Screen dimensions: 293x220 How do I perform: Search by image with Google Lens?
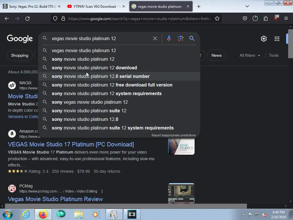(x=180, y=38)
